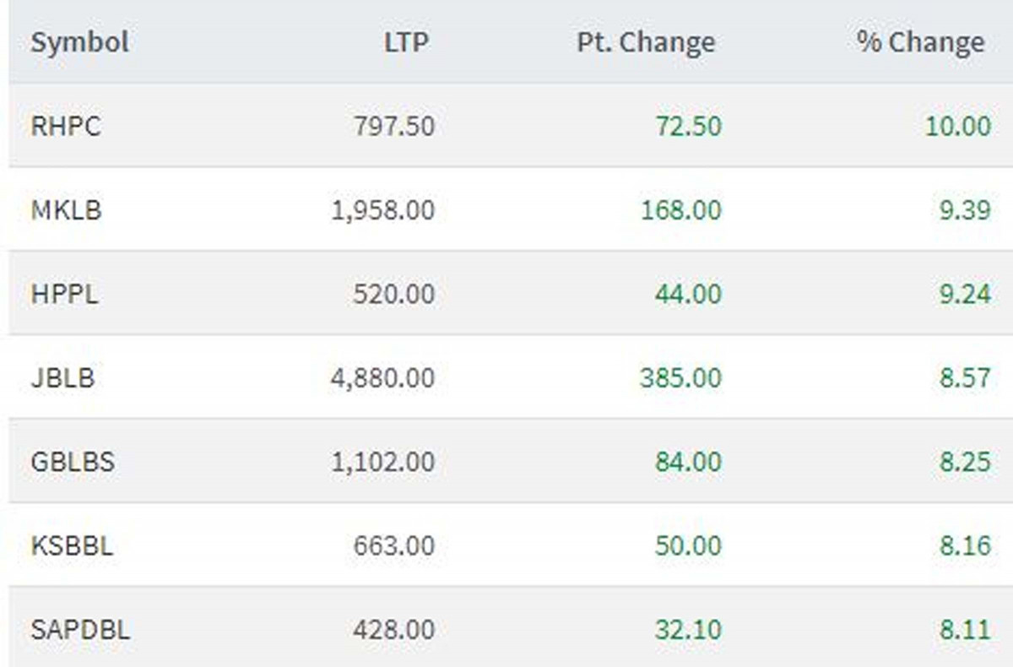
Task: Click KSBBL's percent change 8.16
Action: coord(965,545)
